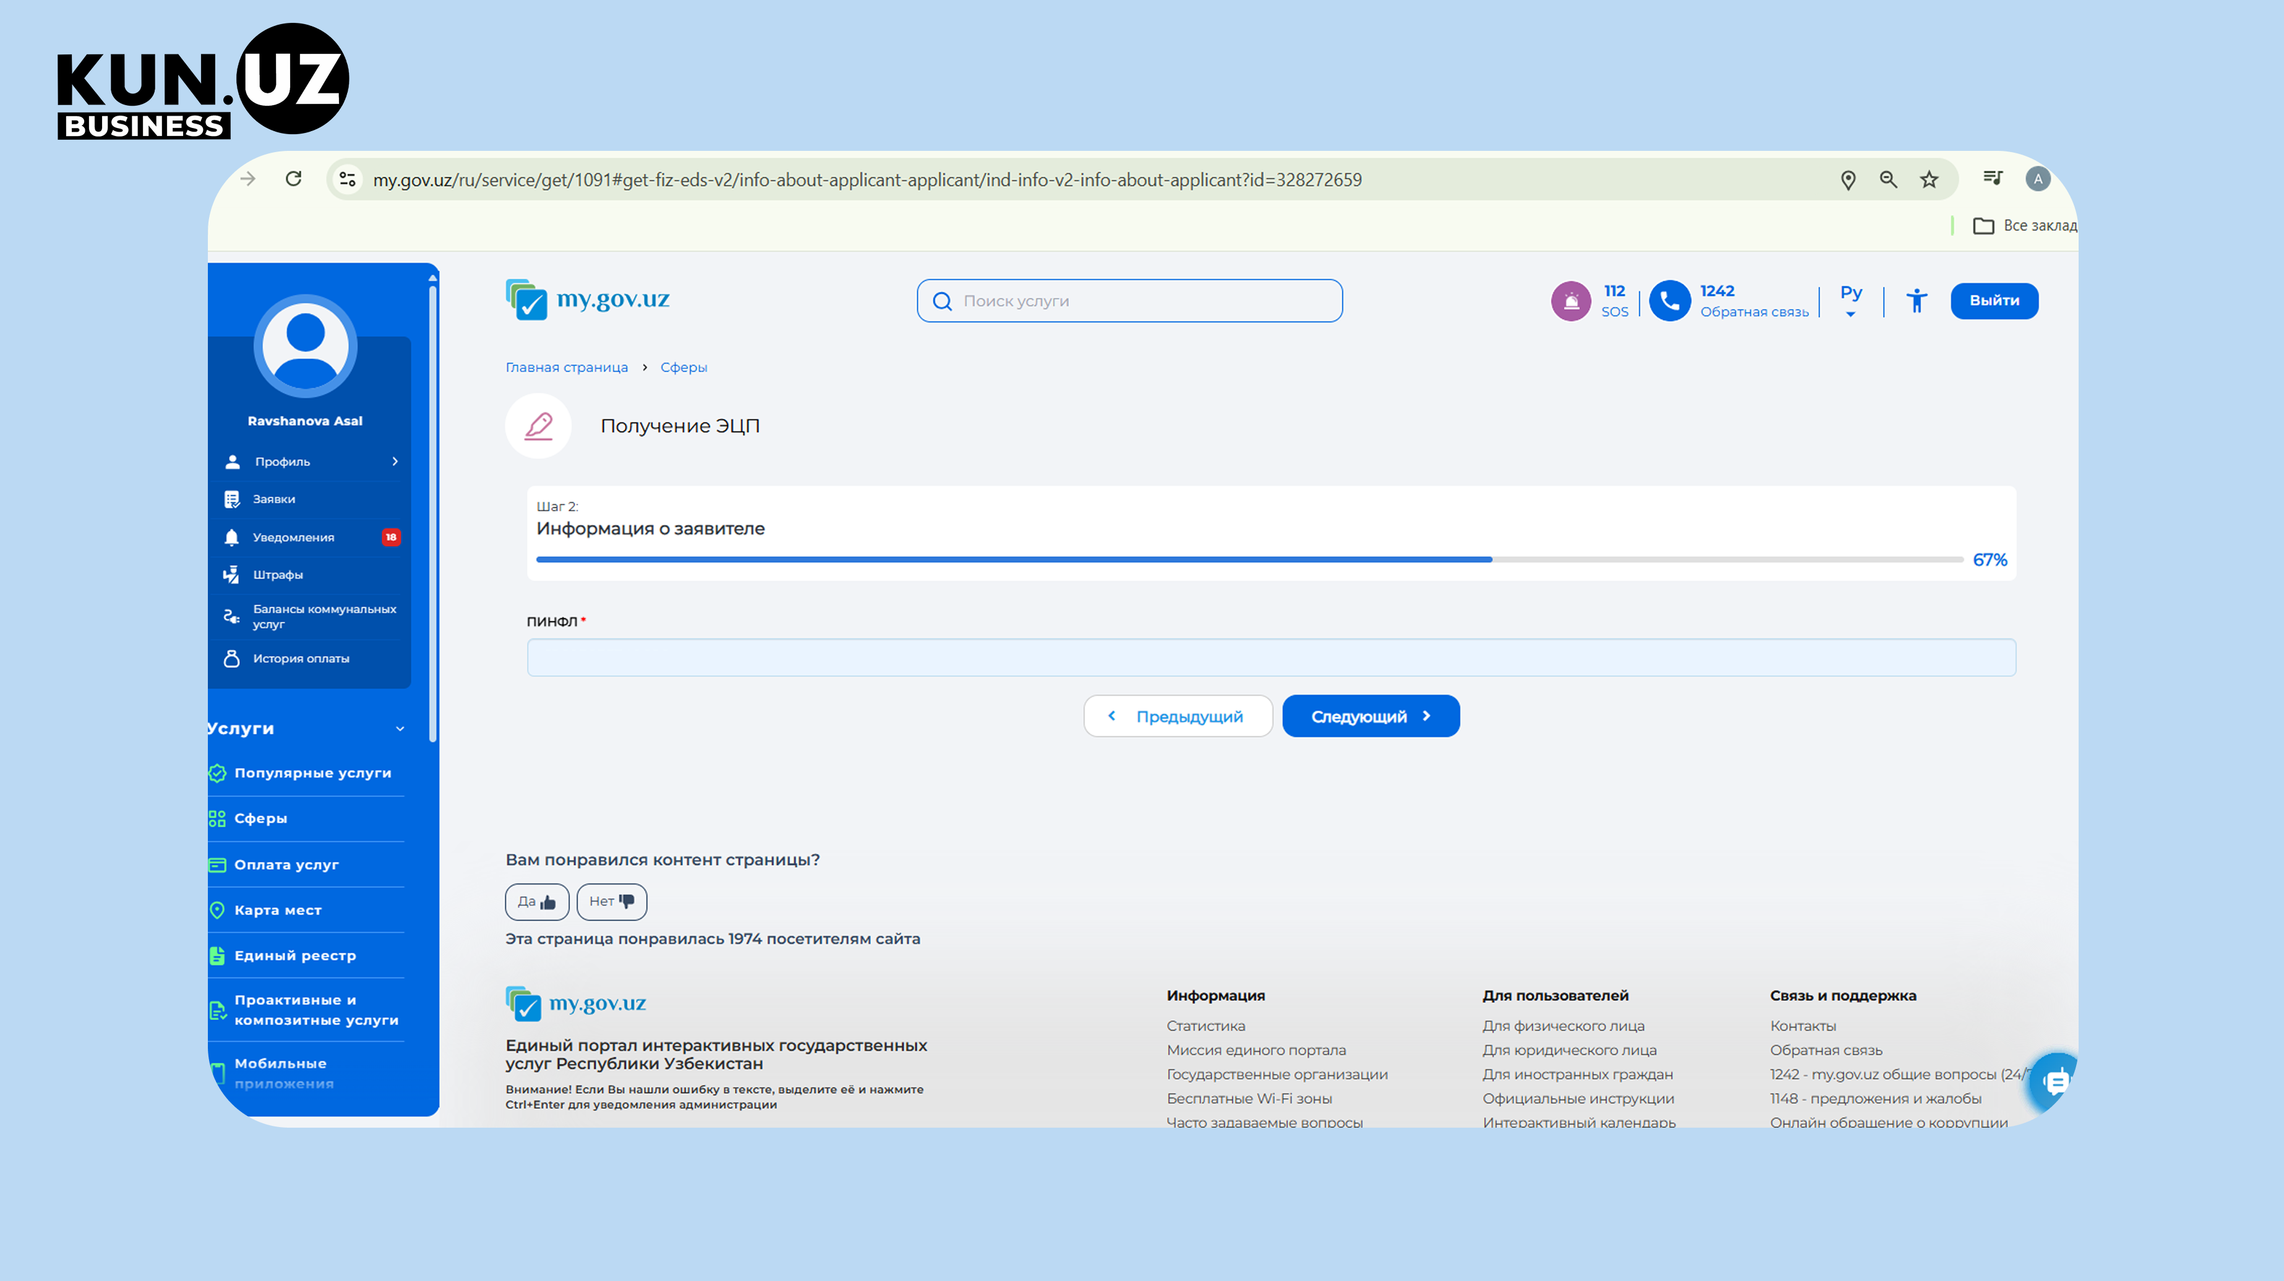The width and height of the screenshot is (2284, 1281).
Task: Click the my.gov.uz logo in the header
Action: click(x=587, y=299)
